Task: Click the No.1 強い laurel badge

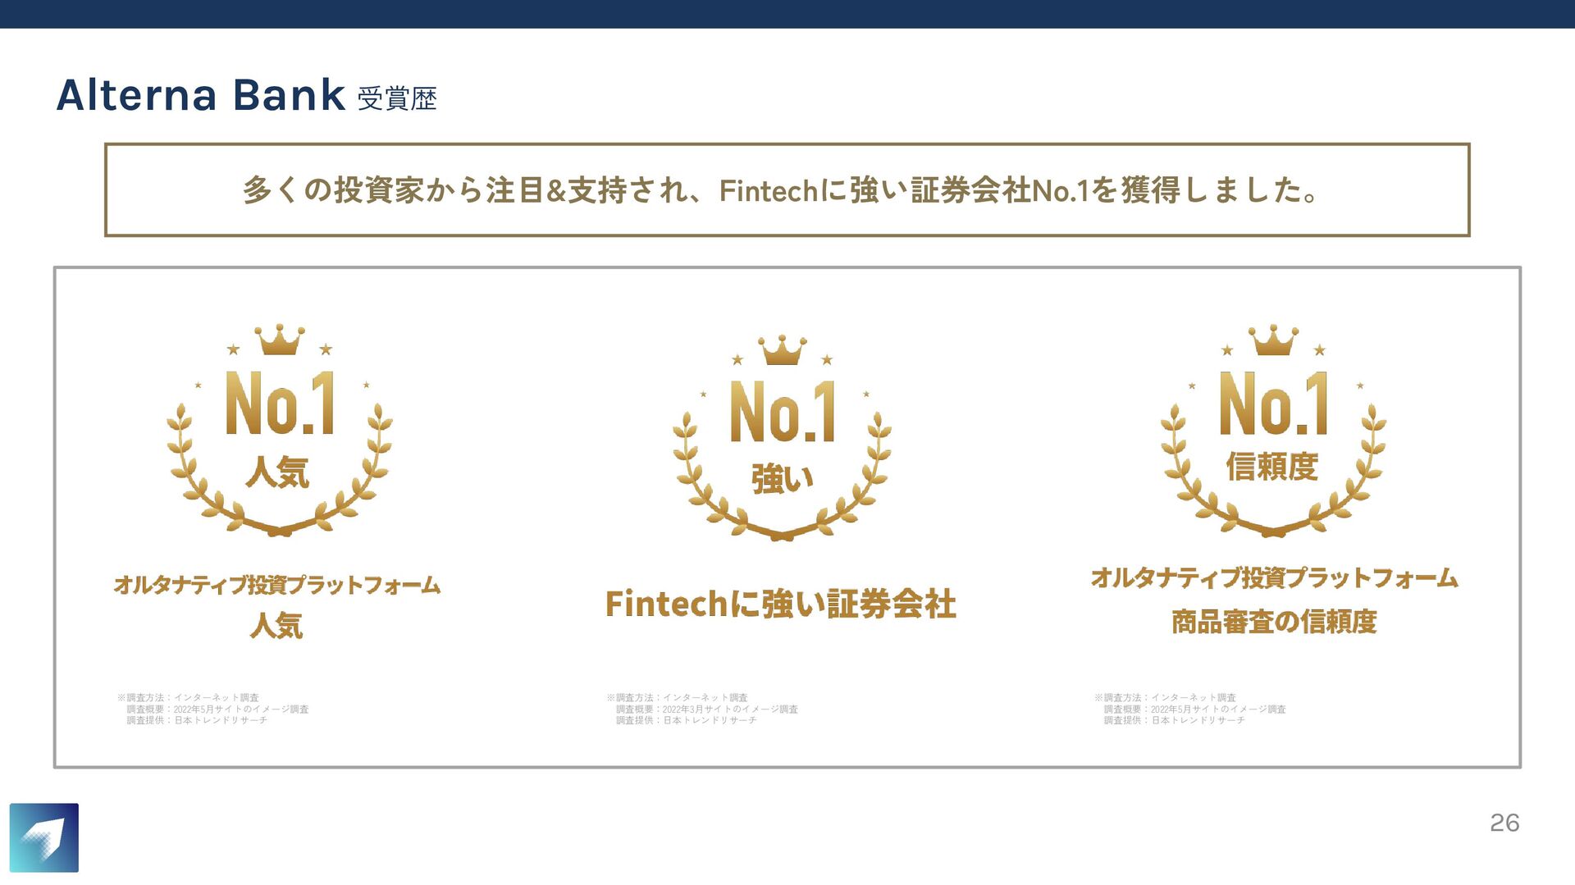Action: point(783,437)
